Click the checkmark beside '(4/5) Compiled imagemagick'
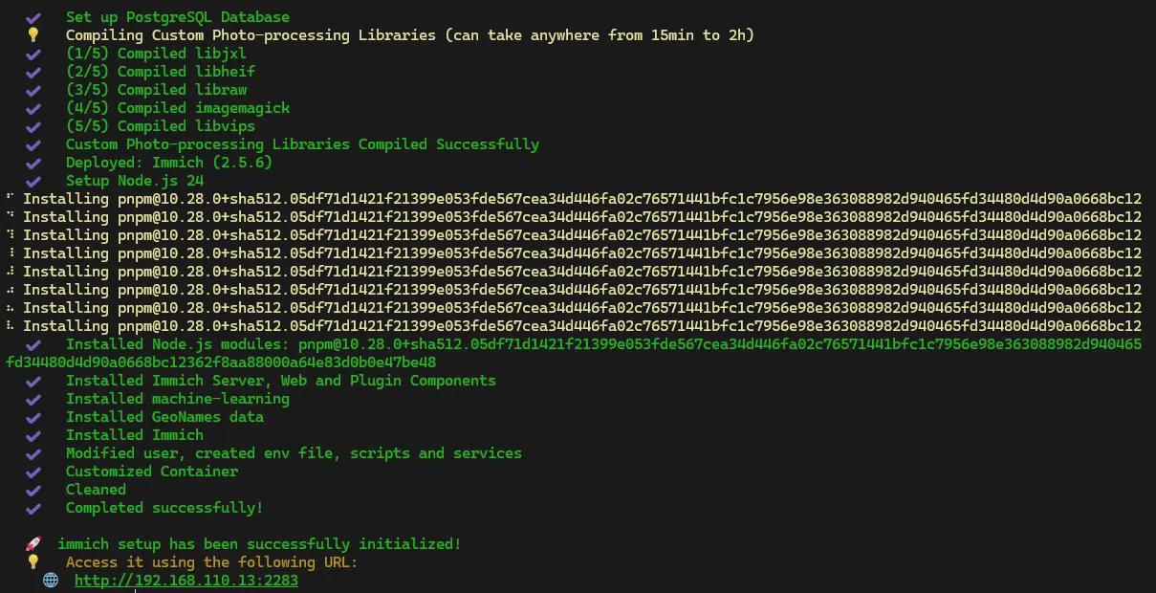This screenshot has height=593, width=1156. pyautogui.click(x=33, y=108)
